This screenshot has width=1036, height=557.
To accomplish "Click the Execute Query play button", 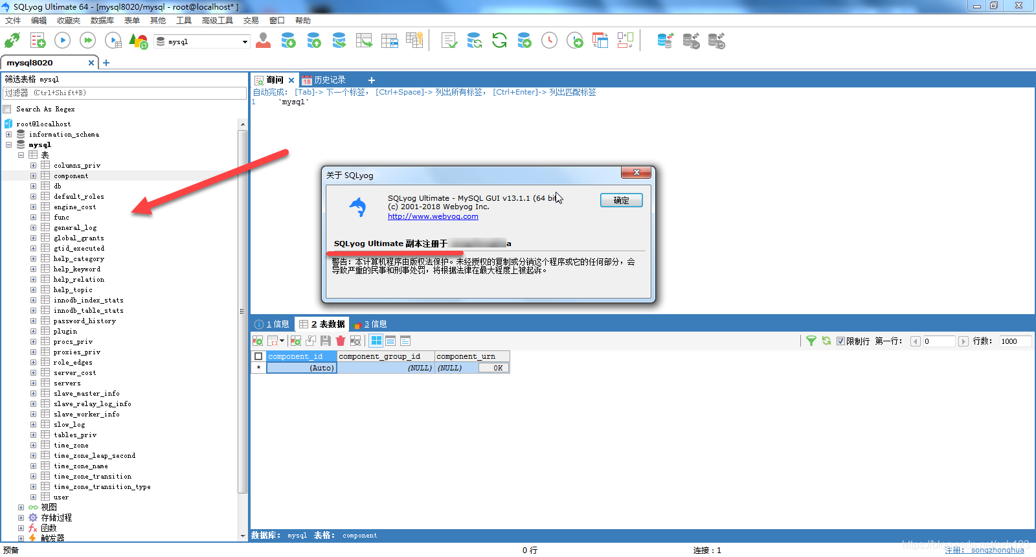I will pos(63,41).
